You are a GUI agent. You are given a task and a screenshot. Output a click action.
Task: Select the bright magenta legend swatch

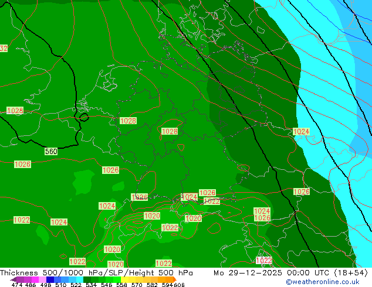pos(35,279)
